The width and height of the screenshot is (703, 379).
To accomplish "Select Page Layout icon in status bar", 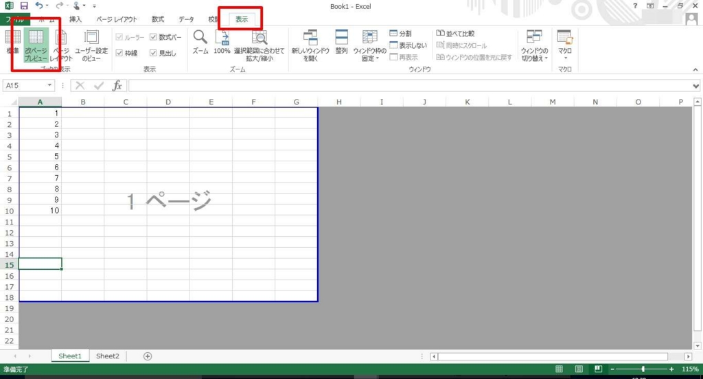I will point(579,369).
